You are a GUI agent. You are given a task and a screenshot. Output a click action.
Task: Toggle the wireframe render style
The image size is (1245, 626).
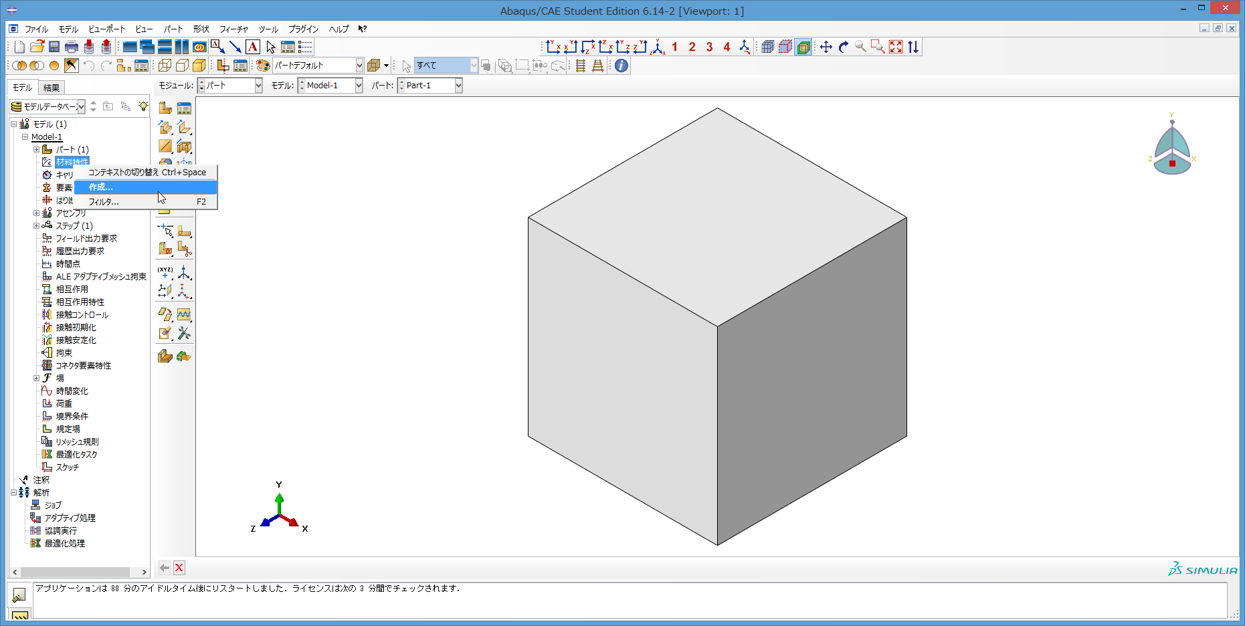pos(165,66)
